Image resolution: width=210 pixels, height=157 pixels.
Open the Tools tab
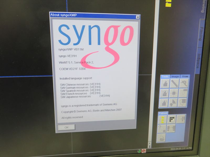(165, 76)
